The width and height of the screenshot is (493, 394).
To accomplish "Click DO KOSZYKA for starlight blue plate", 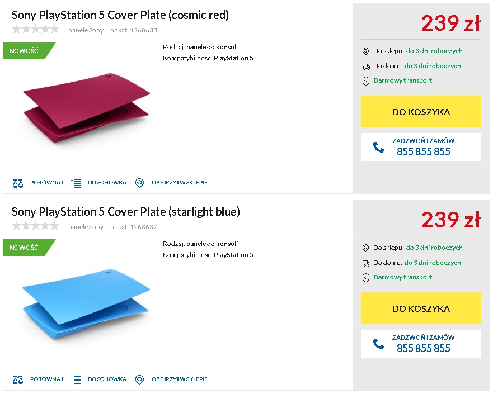I will (421, 308).
